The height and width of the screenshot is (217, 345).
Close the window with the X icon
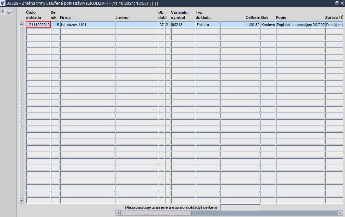click(x=342, y=3)
